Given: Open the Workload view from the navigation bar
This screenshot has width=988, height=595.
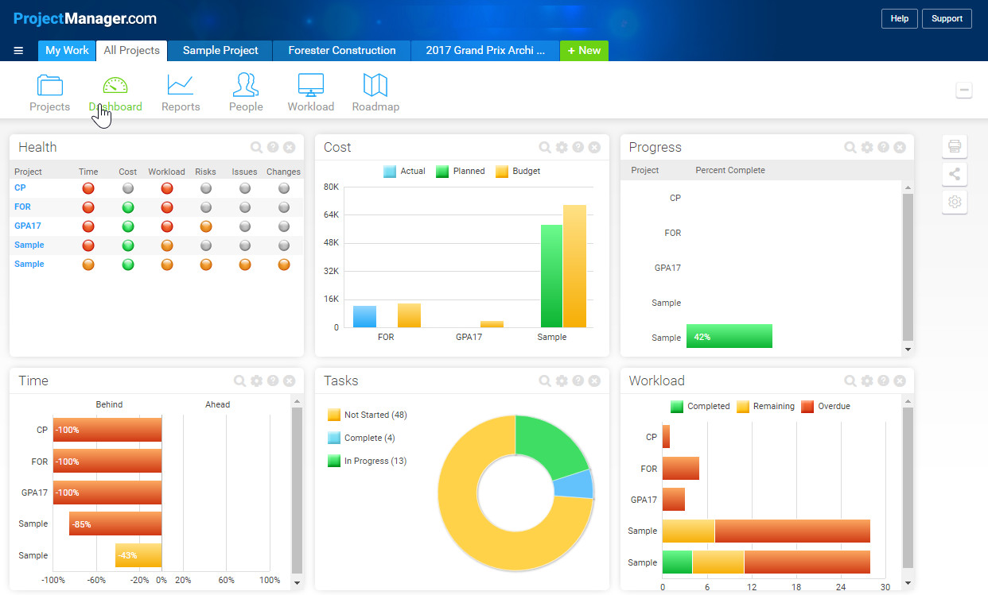Looking at the screenshot, I should [310, 91].
